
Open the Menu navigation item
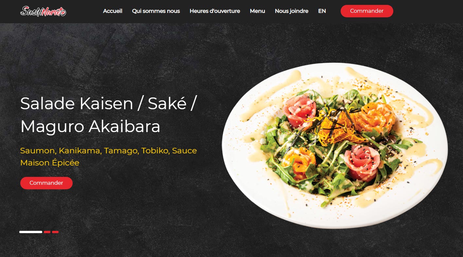coord(258,11)
